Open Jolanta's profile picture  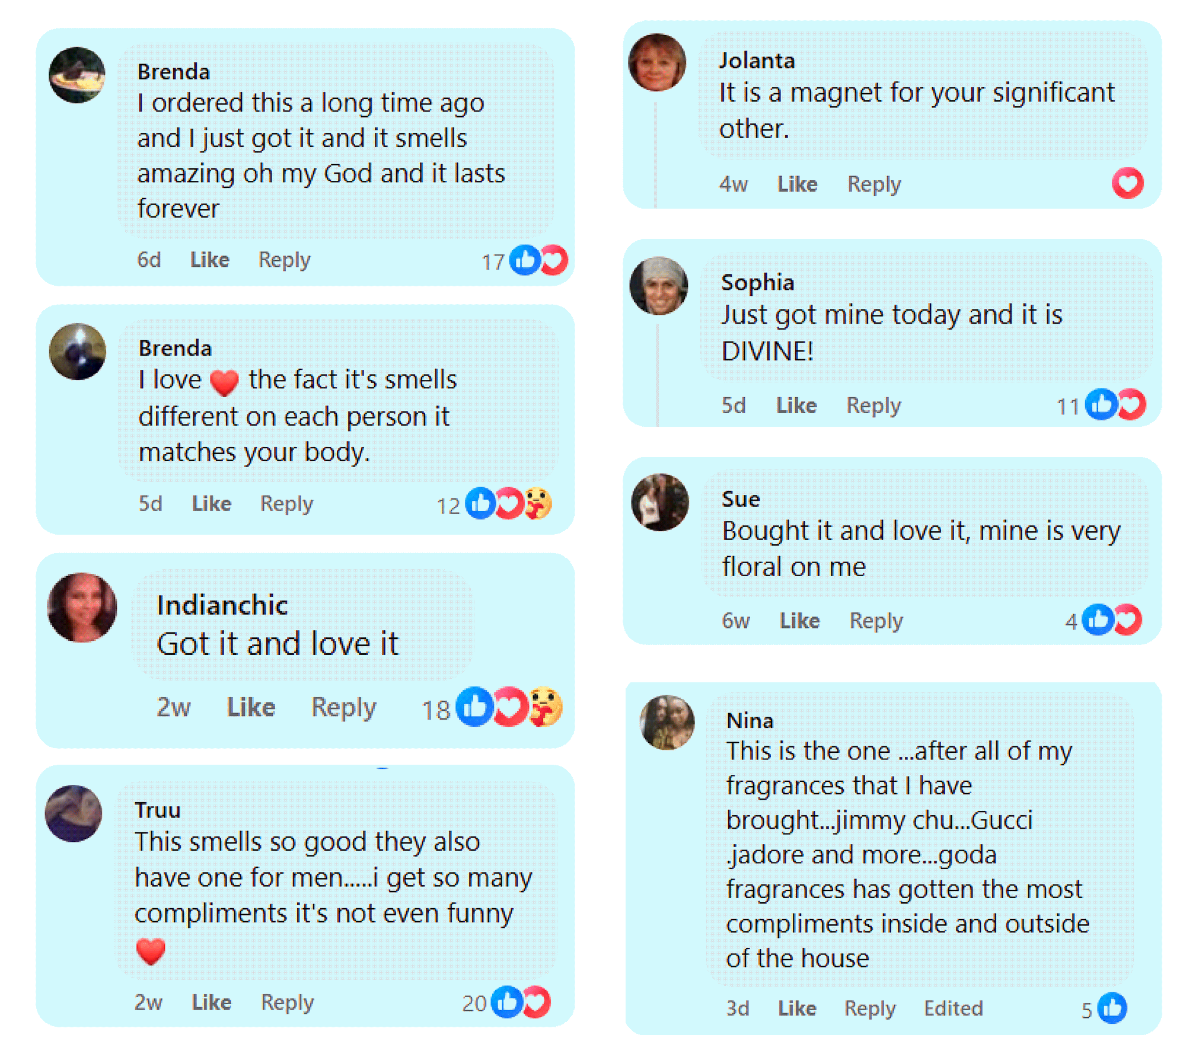657,63
